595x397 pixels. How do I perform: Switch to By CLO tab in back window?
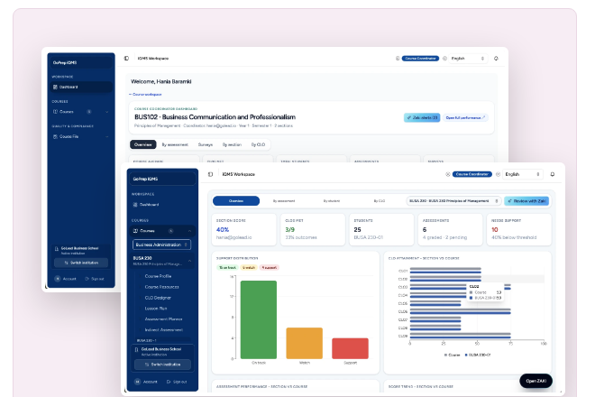tap(258, 144)
